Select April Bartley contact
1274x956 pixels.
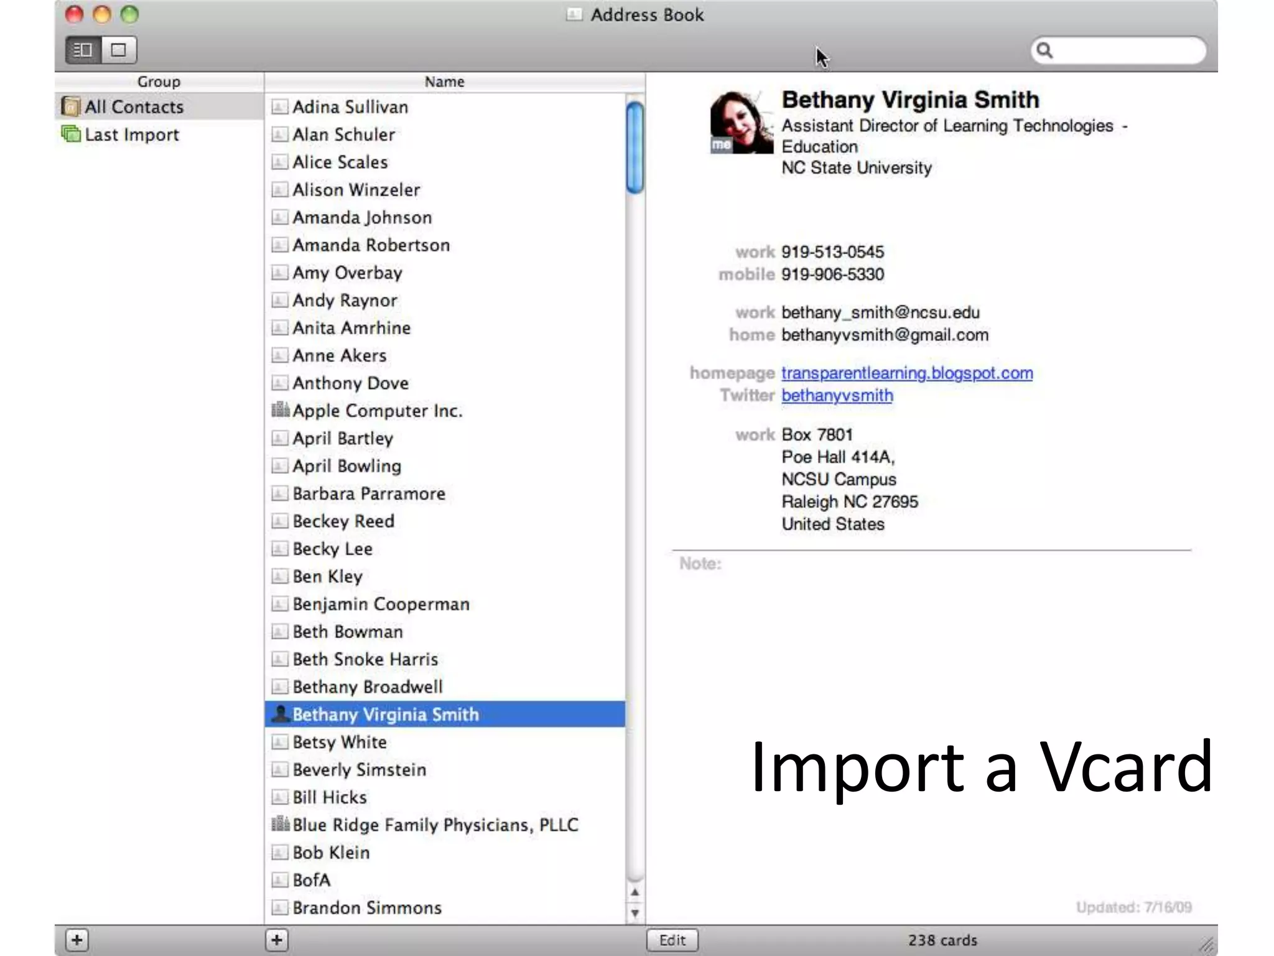pos(445,438)
